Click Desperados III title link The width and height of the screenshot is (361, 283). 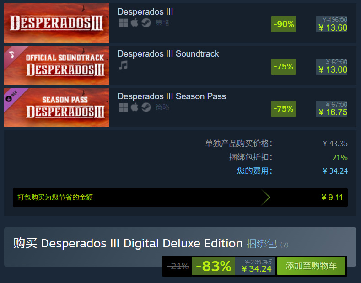coord(145,11)
